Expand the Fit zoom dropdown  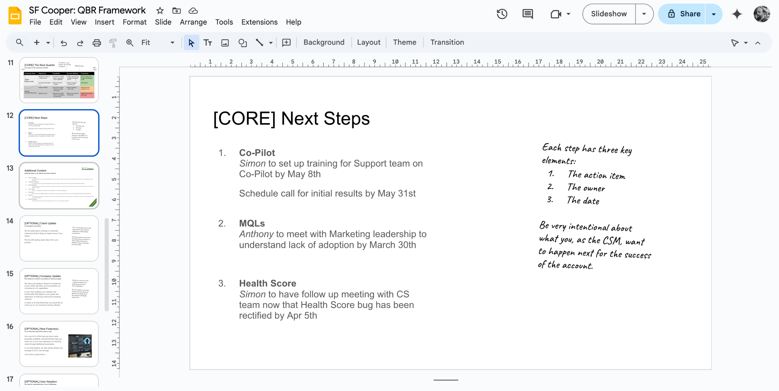[172, 43]
